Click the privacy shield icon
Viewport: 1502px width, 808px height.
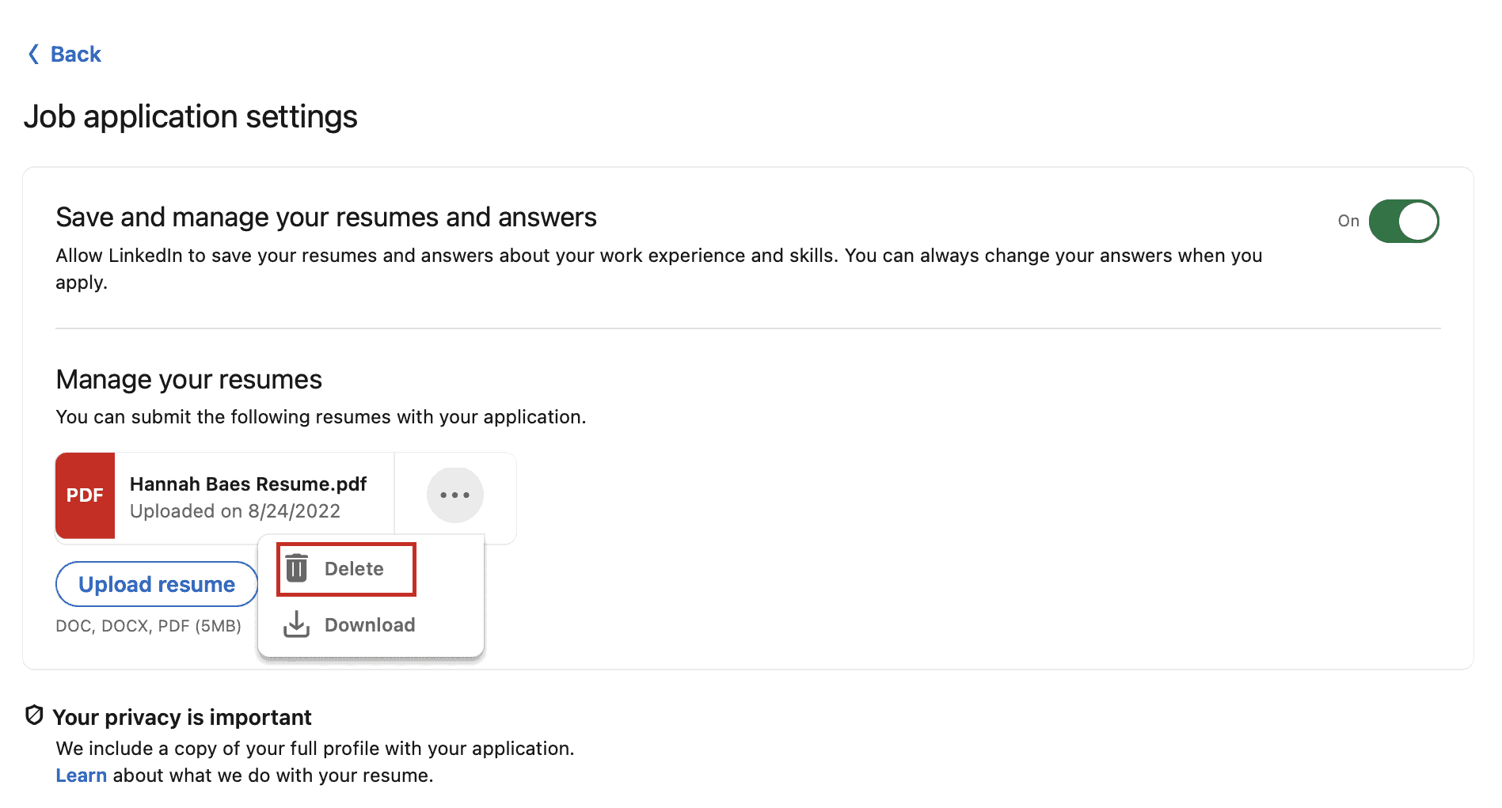pos(33,716)
